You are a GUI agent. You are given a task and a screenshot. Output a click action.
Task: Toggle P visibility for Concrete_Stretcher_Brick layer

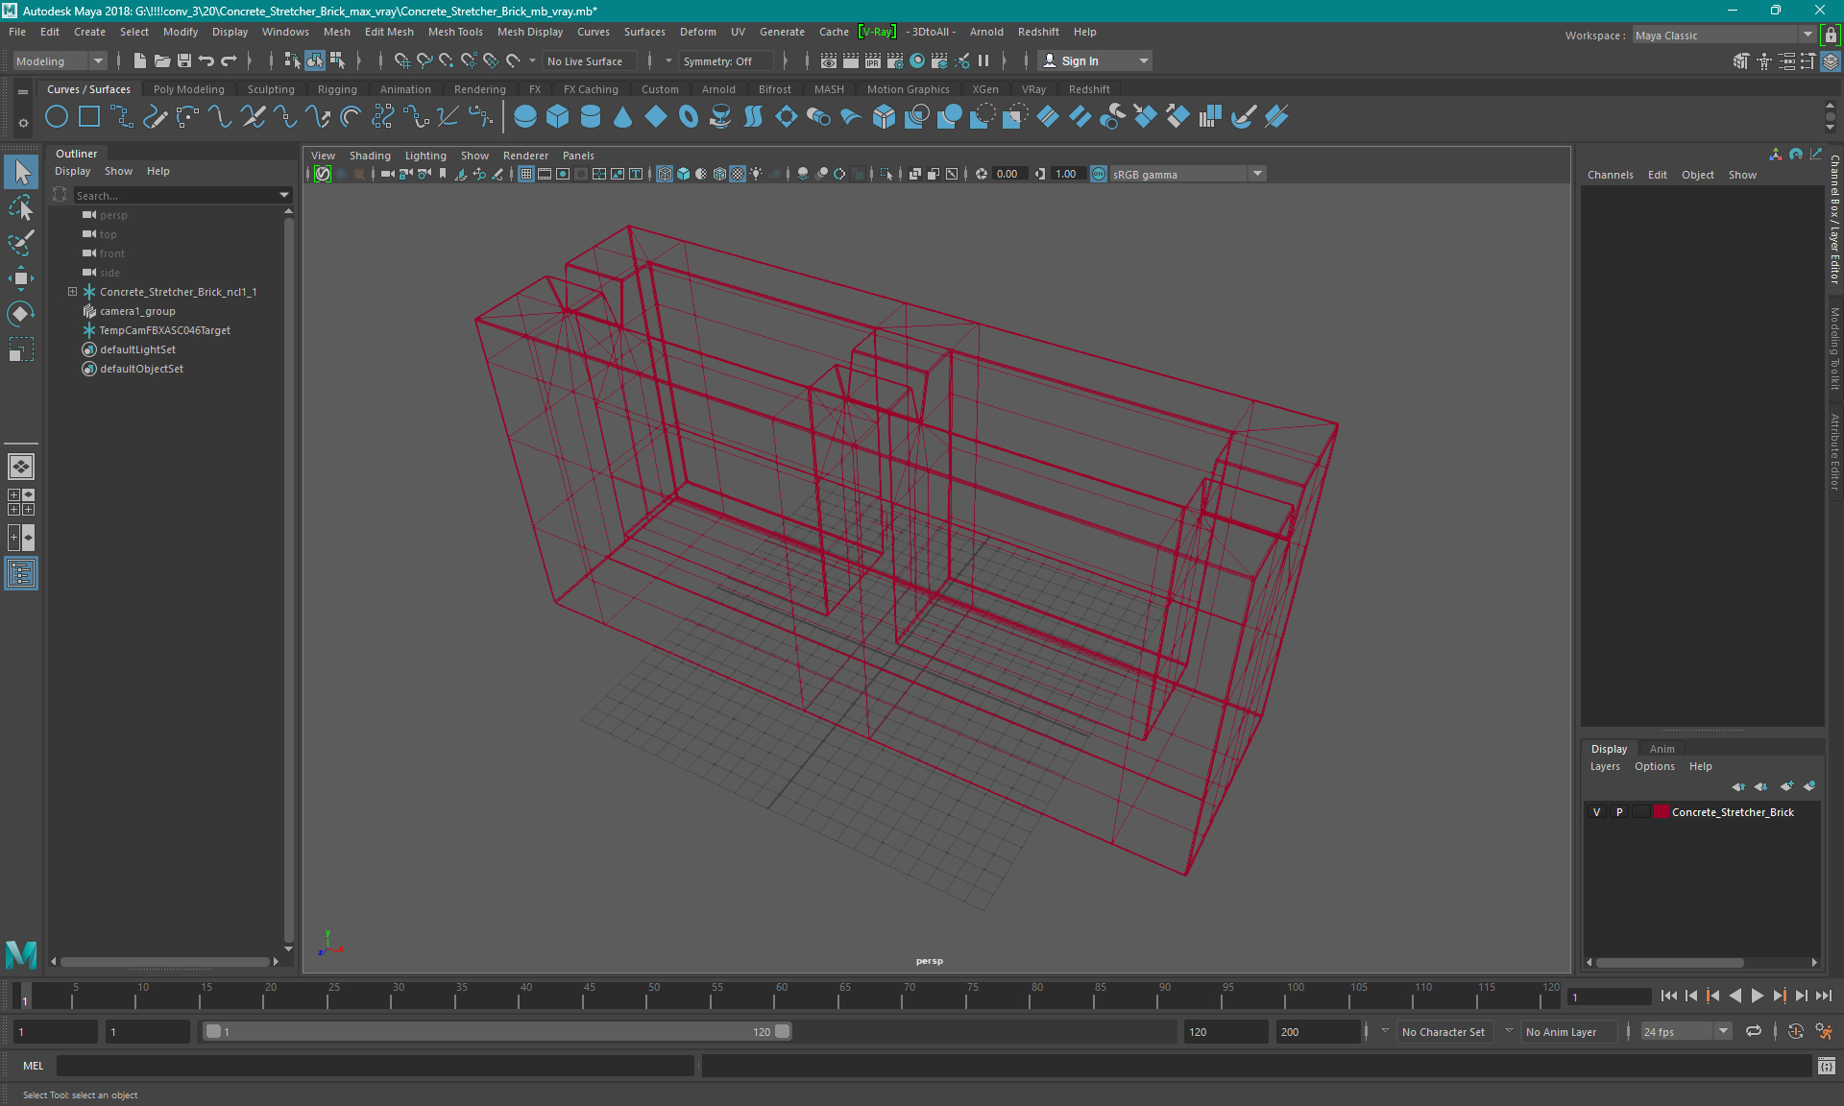tap(1617, 812)
